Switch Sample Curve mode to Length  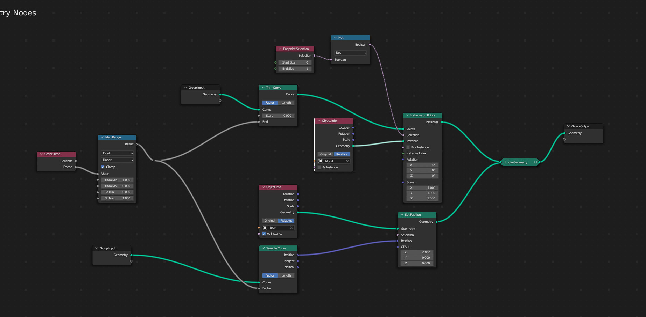286,275
